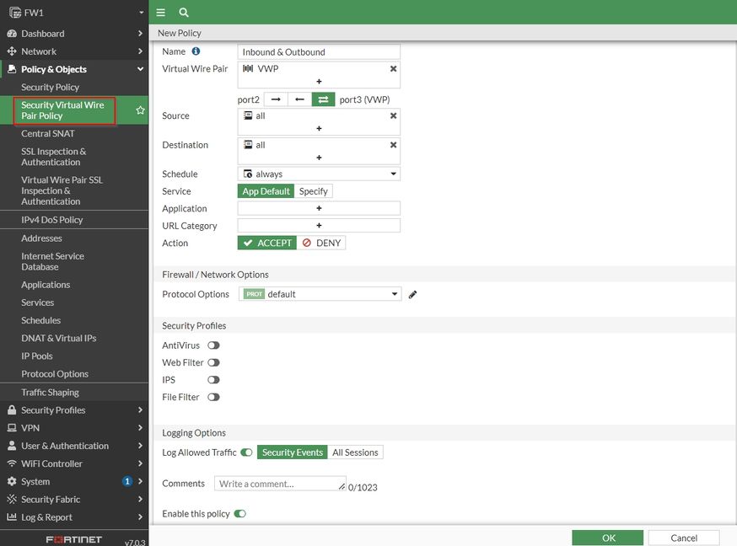737x546 pixels.
Task: Toggle AntiVirus profile on
Action: click(x=213, y=345)
